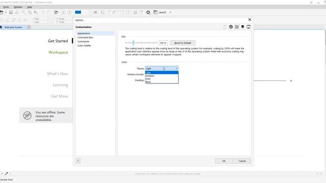Switch to the Workspace pin icon in Options
Viewport: 326px width, 183px height.
point(242,27)
